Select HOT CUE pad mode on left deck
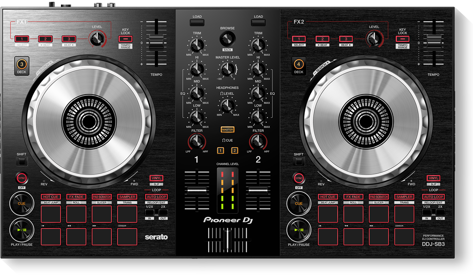The width and height of the screenshot is (473, 277). click(x=51, y=197)
